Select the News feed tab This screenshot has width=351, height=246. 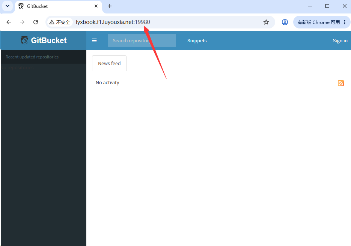(109, 63)
